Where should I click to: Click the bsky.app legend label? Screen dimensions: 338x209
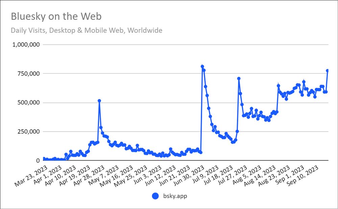(x=175, y=196)
